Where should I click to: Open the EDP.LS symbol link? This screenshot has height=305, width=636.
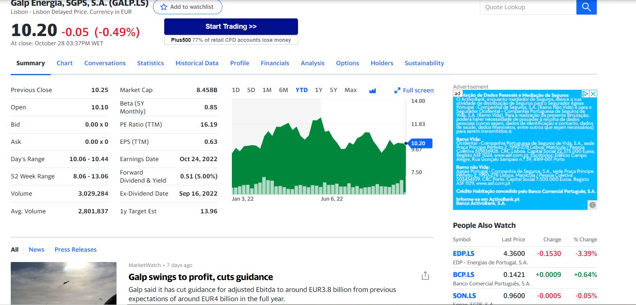(x=463, y=254)
